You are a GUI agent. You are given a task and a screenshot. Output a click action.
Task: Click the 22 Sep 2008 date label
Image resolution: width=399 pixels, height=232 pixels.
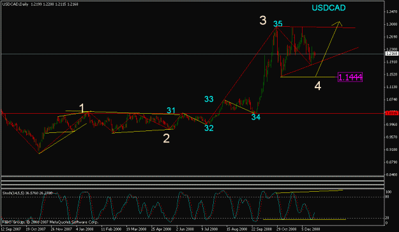click(262, 229)
